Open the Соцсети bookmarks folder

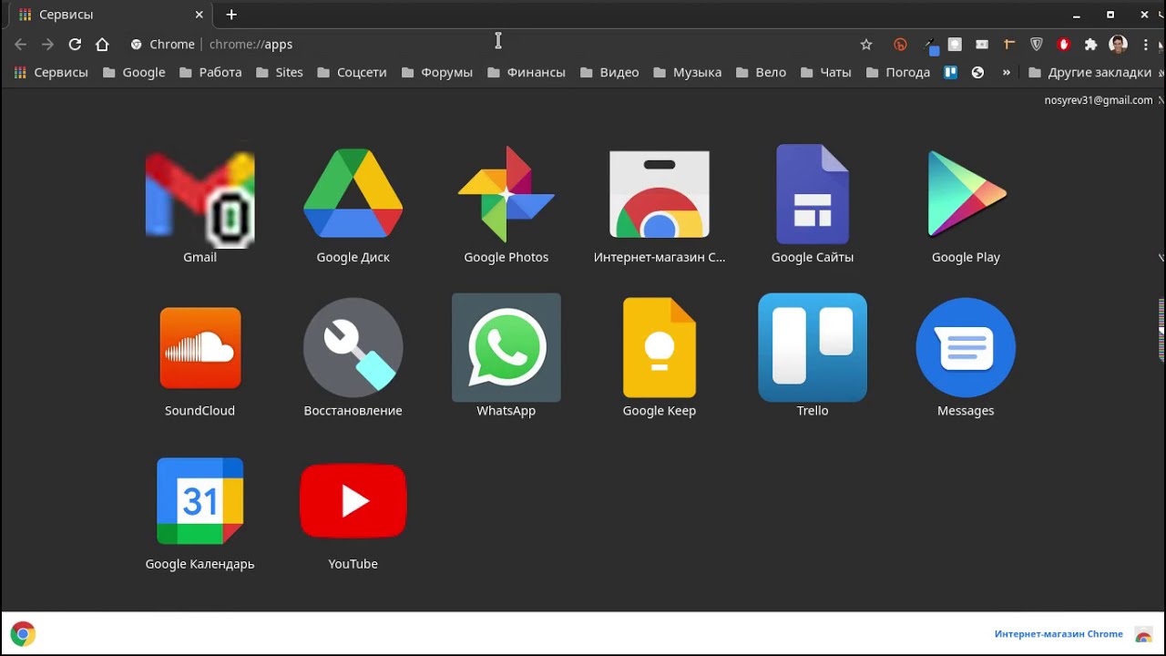(352, 72)
